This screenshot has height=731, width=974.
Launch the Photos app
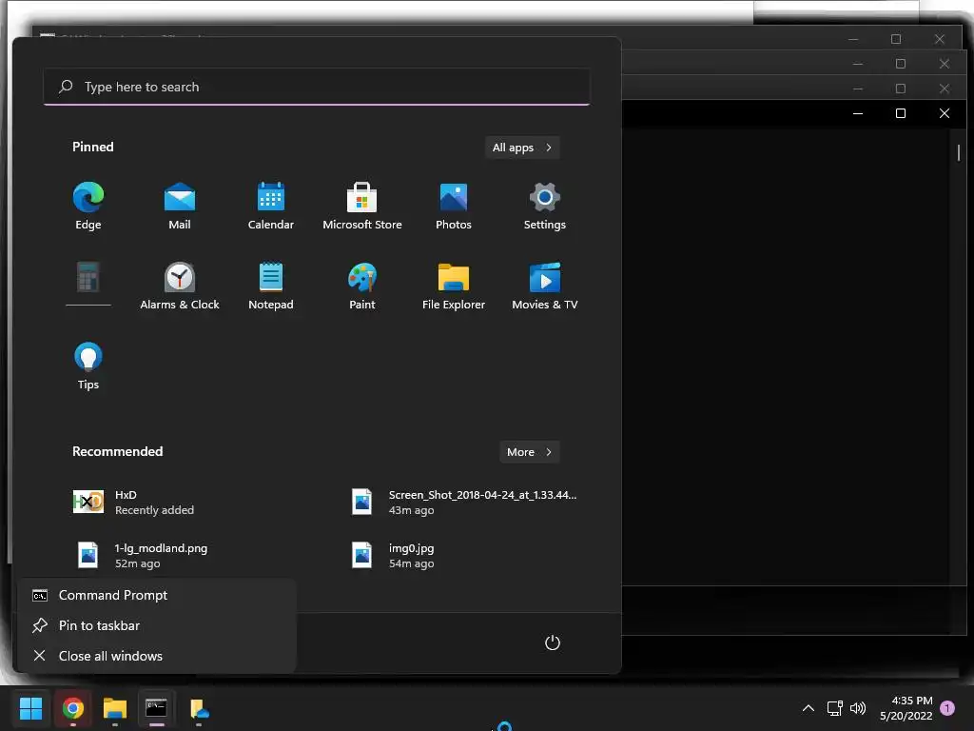(454, 206)
